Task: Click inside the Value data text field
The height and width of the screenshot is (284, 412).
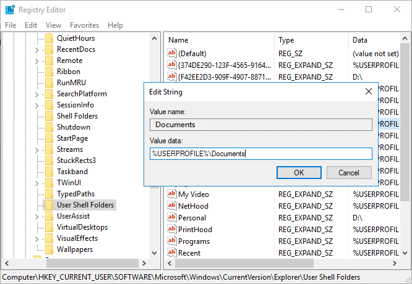Action: click(x=260, y=154)
